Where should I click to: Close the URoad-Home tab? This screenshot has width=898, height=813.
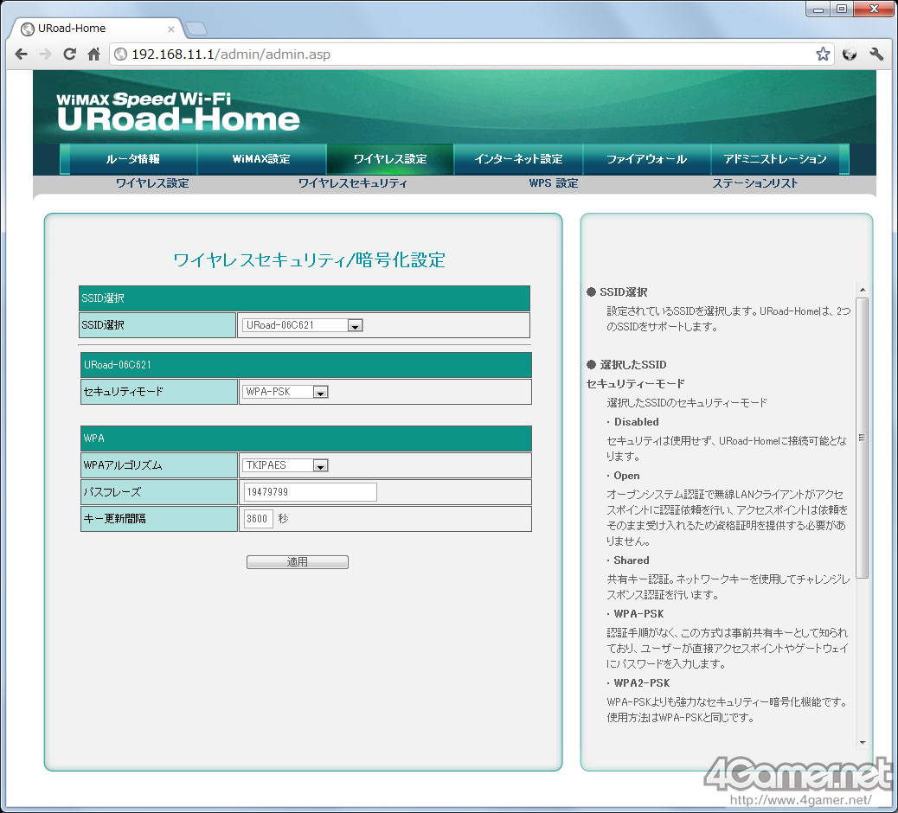(x=170, y=29)
